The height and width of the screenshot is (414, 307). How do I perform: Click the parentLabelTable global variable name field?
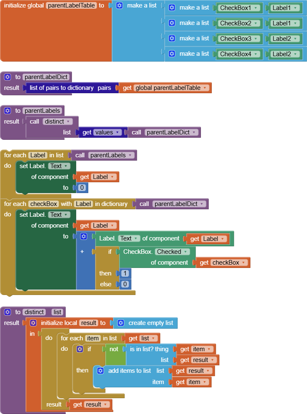click(x=70, y=5)
